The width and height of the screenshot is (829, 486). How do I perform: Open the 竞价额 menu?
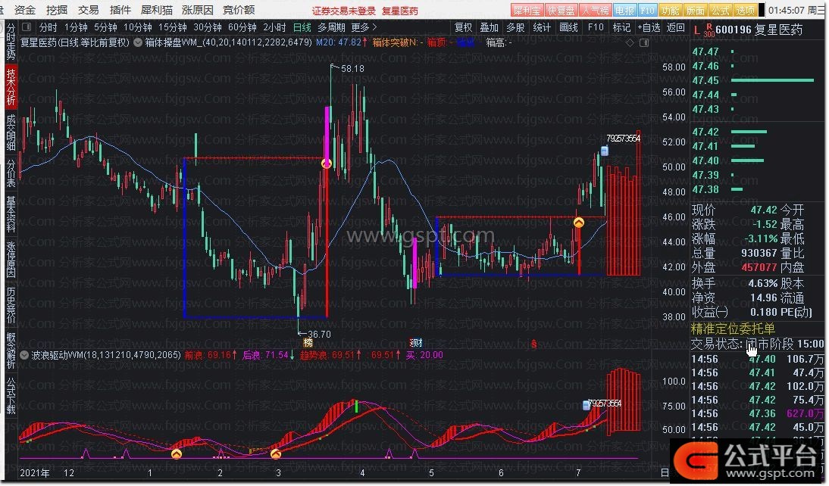tap(239, 10)
